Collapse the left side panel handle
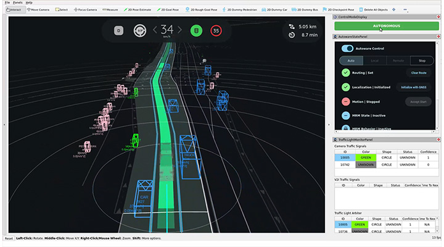This screenshot has height=247, width=444. click(x=4, y=125)
